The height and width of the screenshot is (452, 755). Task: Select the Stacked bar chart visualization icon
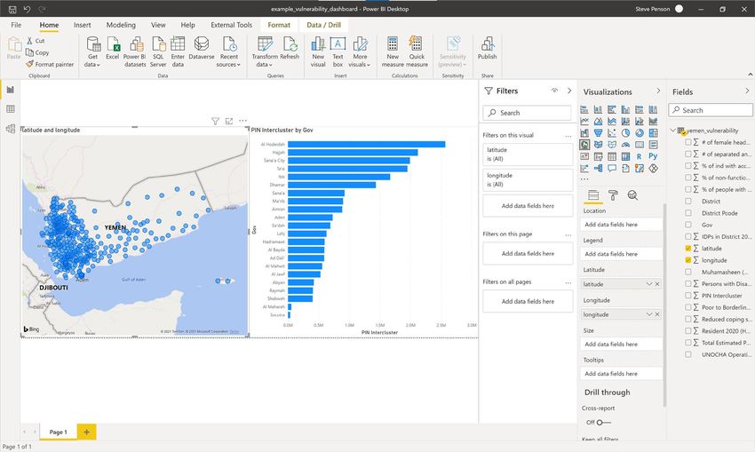tap(584, 109)
